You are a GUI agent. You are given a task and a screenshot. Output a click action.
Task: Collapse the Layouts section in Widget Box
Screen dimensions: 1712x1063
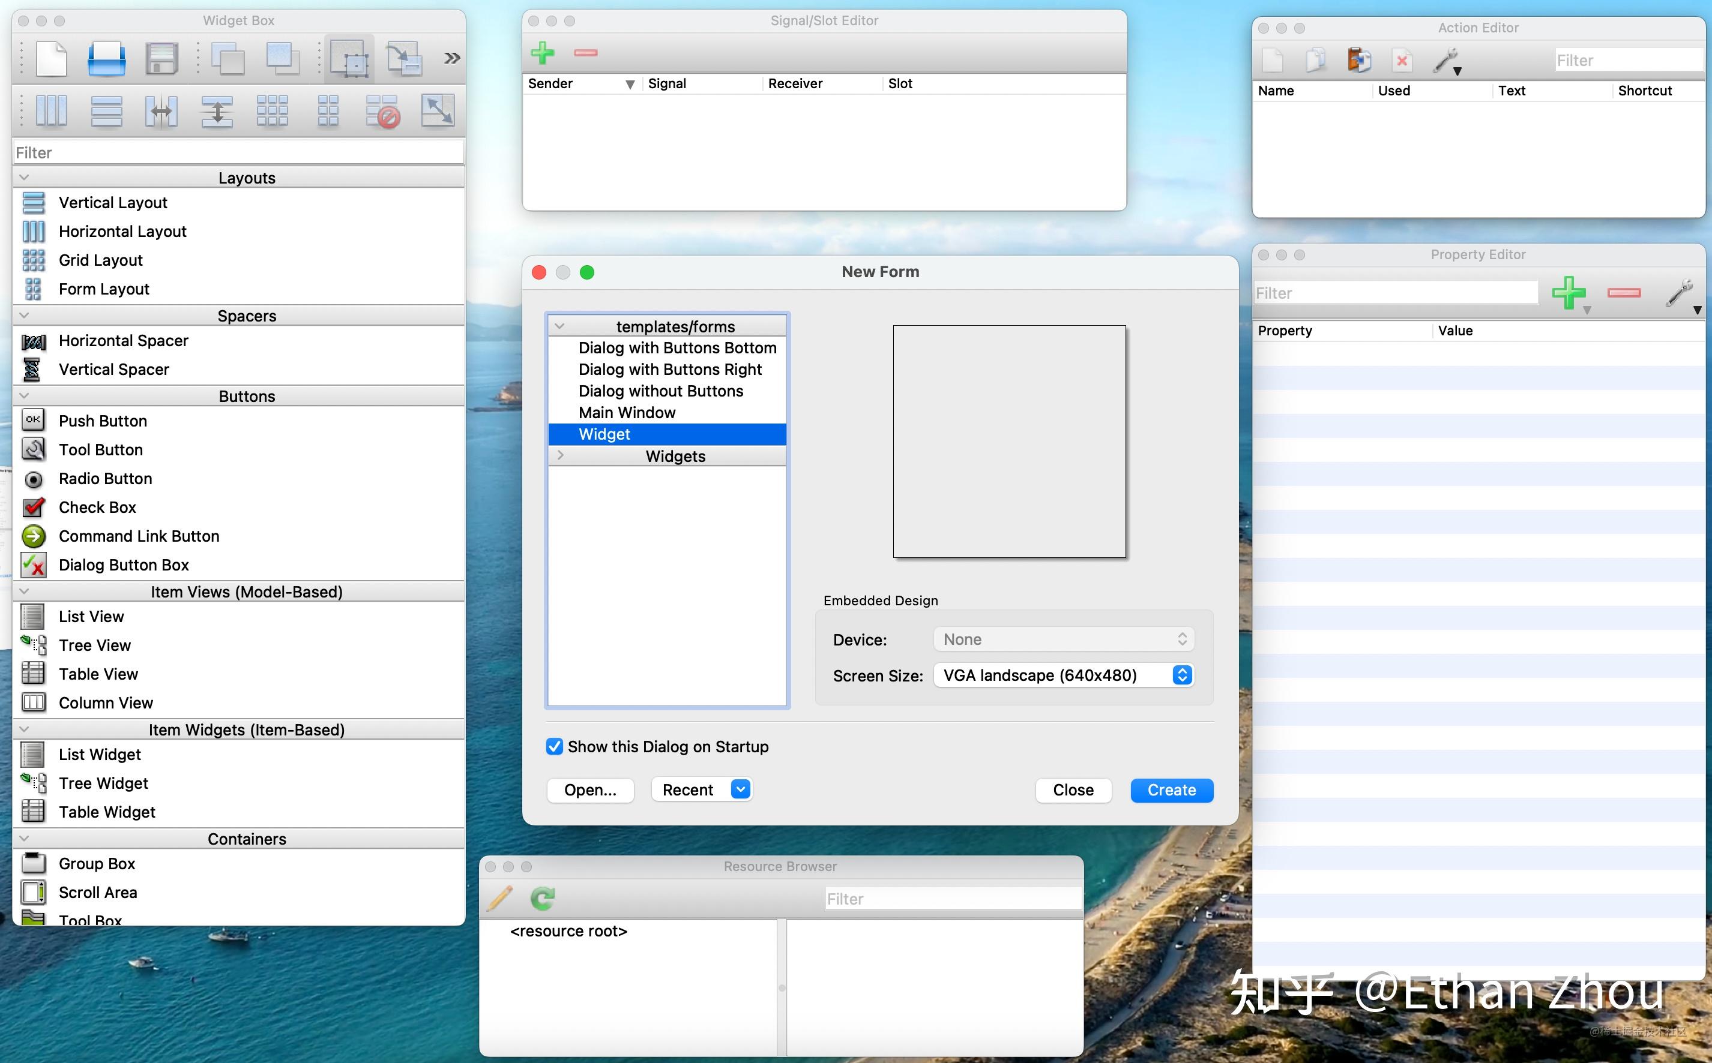click(x=24, y=177)
